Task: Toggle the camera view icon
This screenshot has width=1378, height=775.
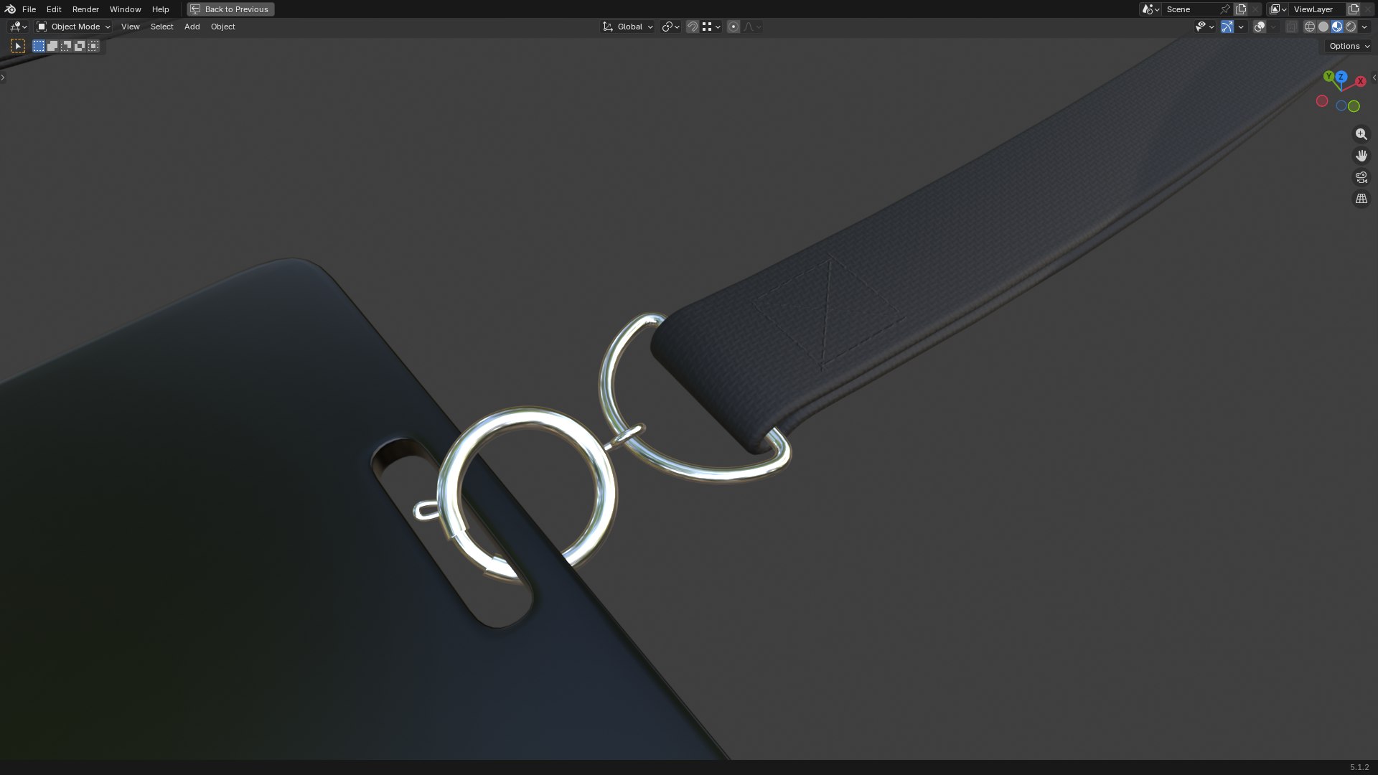Action: 1361,177
